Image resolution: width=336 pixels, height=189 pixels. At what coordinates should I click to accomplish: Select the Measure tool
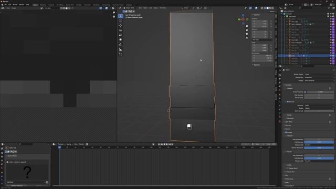[x=120, y=49]
